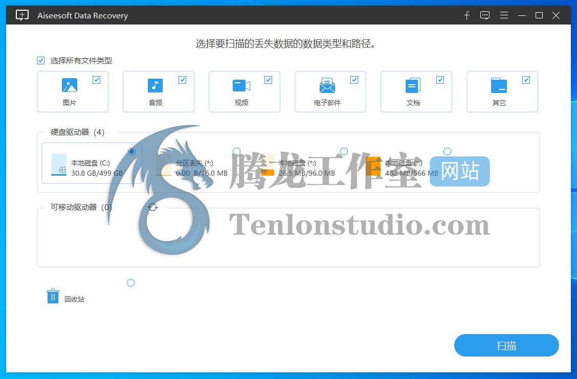
Task: Select the 回收站 radio button
Action: 130,282
